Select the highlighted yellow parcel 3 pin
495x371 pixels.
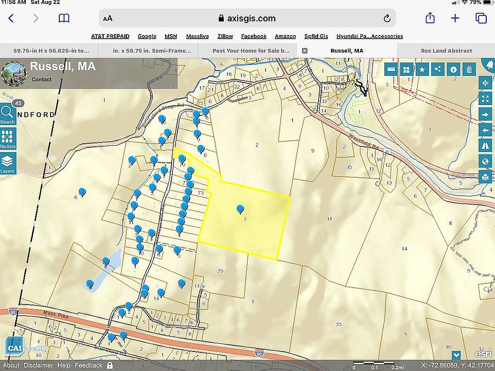coord(240,209)
